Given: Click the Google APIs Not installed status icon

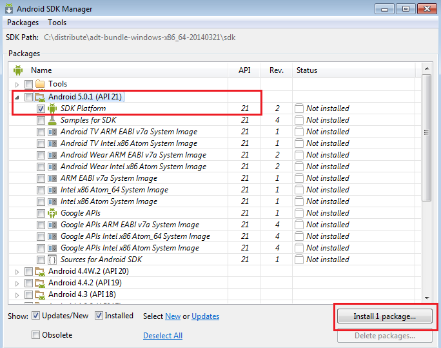Looking at the screenshot, I should pyautogui.click(x=299, y=213).
